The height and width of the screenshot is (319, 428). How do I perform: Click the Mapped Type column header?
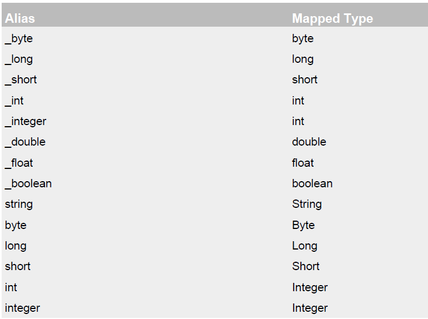[x=333, y=18]
